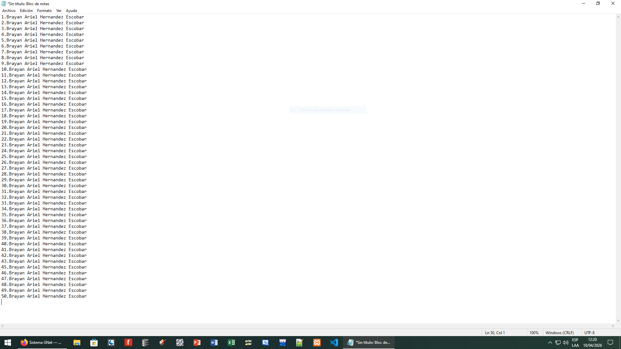Open the notification center

[x=610, y=343]
